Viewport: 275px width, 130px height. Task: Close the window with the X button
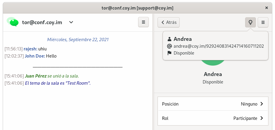point(267,8)
